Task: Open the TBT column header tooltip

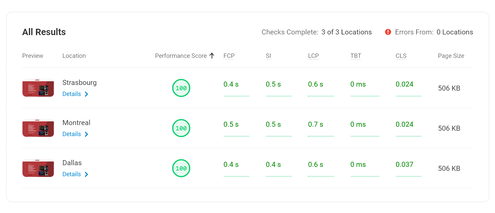Action: click(x=356, y=56)
